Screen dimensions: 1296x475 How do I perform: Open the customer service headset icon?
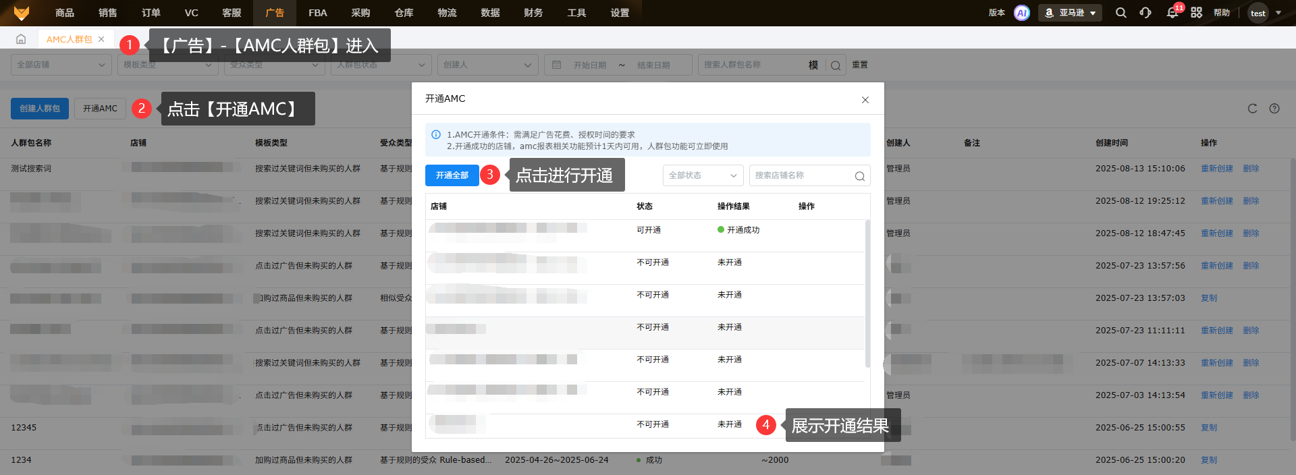pyautogui.click(x=1145, y=13)
